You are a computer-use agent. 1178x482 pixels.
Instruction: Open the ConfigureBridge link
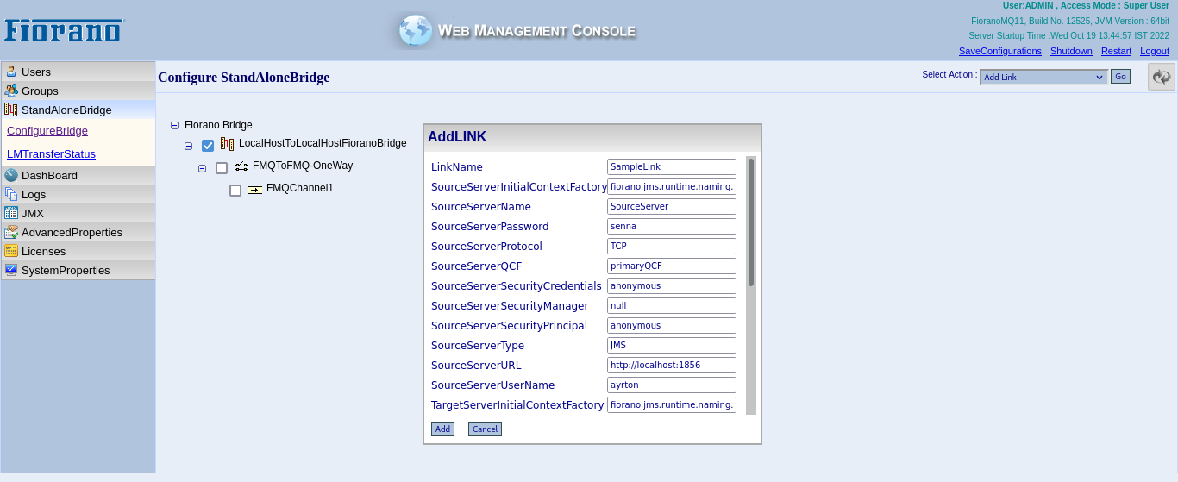(x=47, y=131)
